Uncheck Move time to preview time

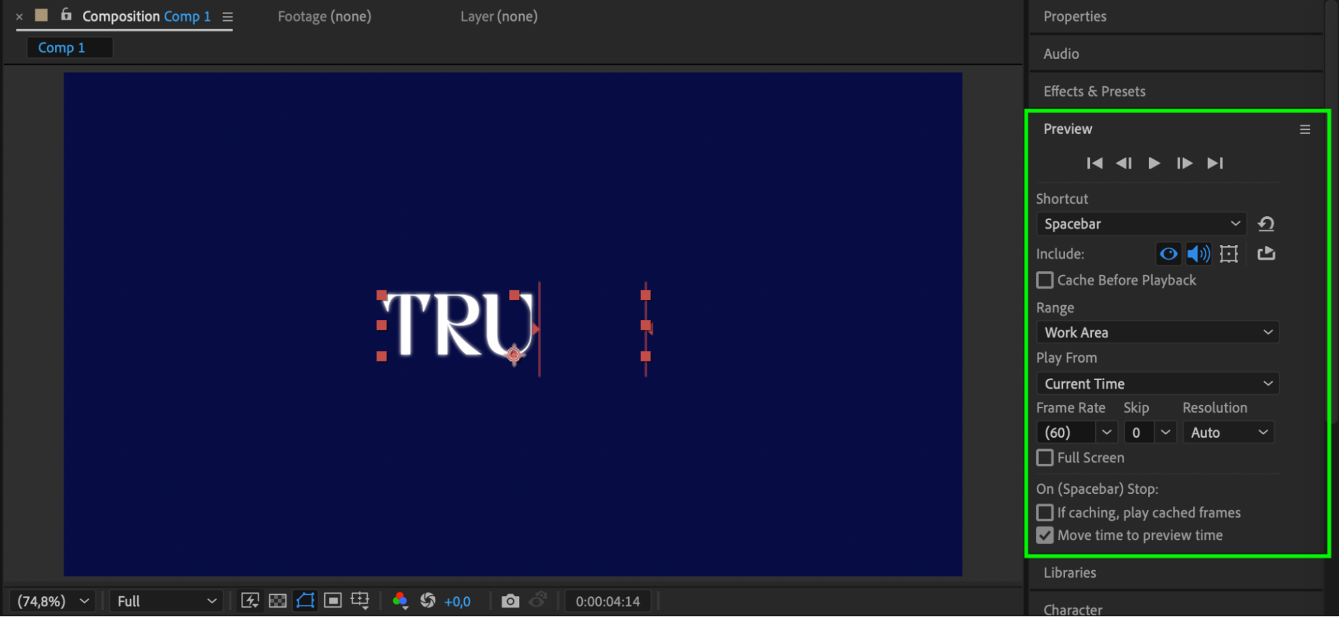tap(1044, 535)
